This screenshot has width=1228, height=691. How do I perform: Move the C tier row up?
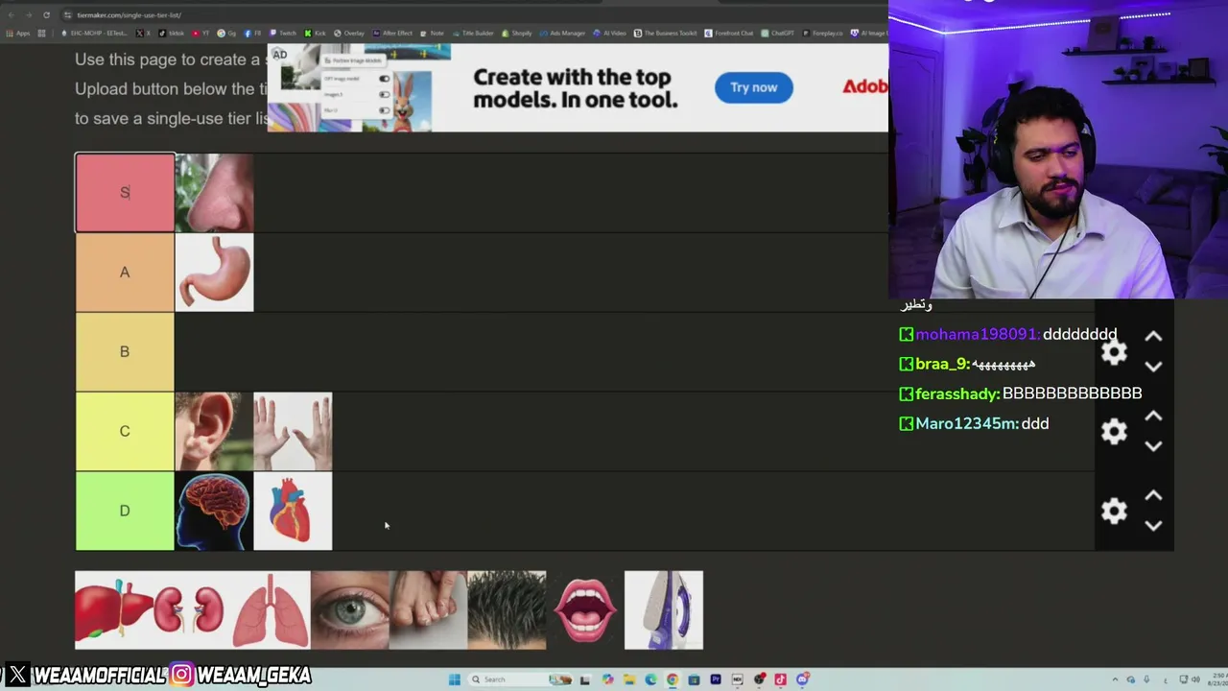pyautogui.click(x=1153, y=417)
